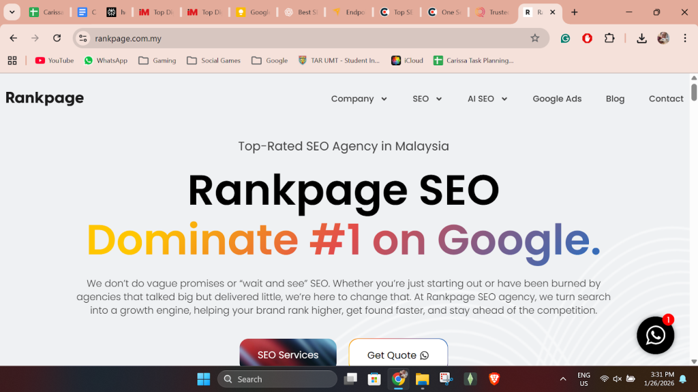Viewport: 698px width, 392px height.
Task: Go back using the browser back arrow
Action: coord(14,38)
